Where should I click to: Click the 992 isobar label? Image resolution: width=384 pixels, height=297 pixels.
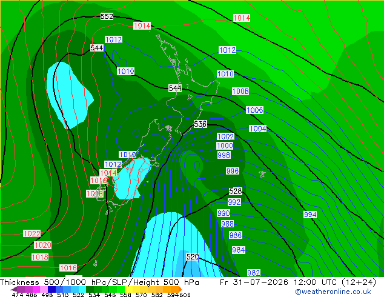tap(234, 202)
